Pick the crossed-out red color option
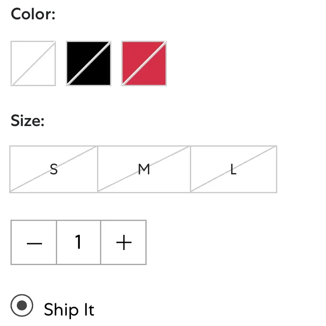Image resolution: width=326 pixels, height=326 pixels. [144, 63]
